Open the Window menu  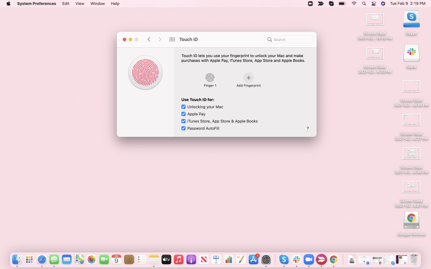pos(97,4)
